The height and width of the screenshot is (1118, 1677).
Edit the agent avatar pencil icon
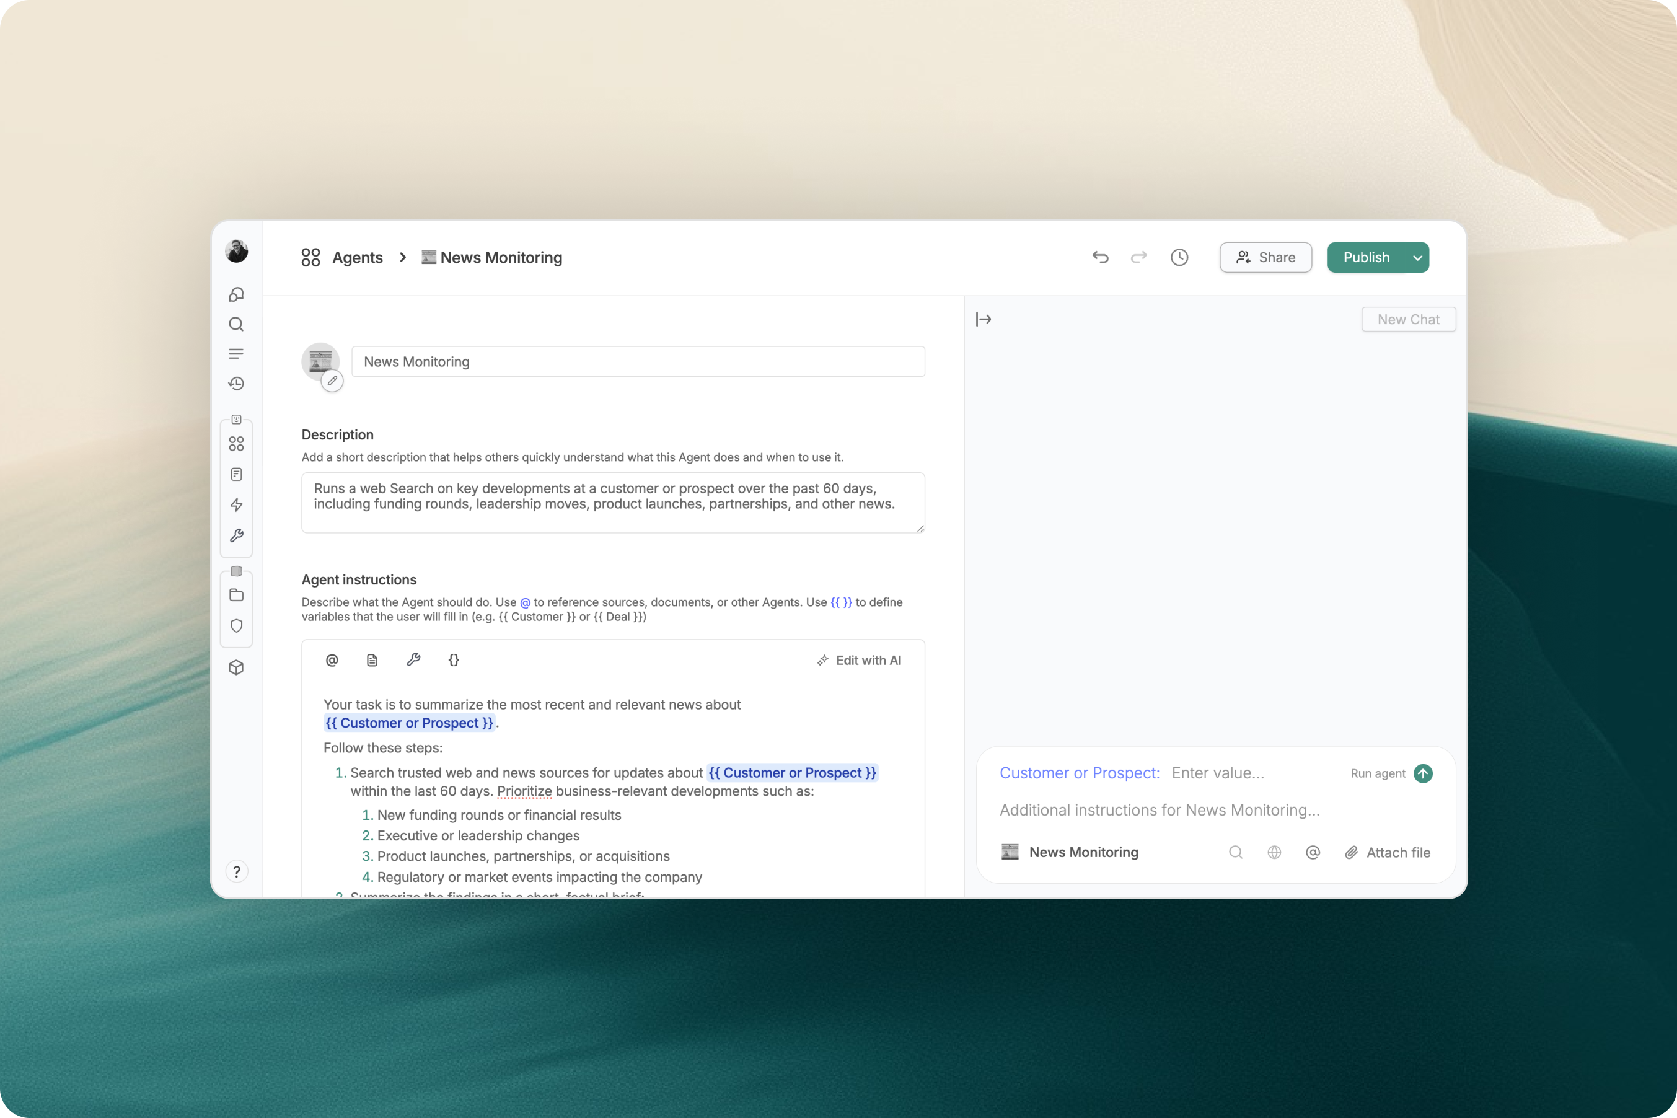[332, 381]
